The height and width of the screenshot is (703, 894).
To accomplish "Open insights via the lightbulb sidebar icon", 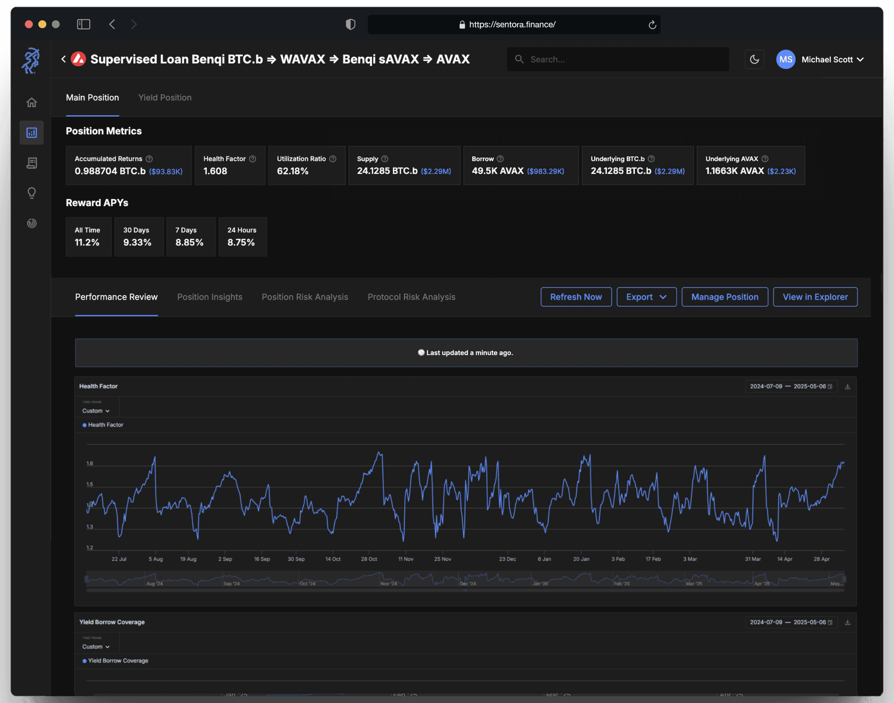I will click(32, 193).
